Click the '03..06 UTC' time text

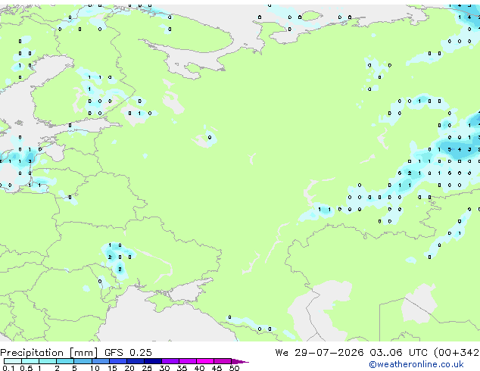[x=398, y=353]
